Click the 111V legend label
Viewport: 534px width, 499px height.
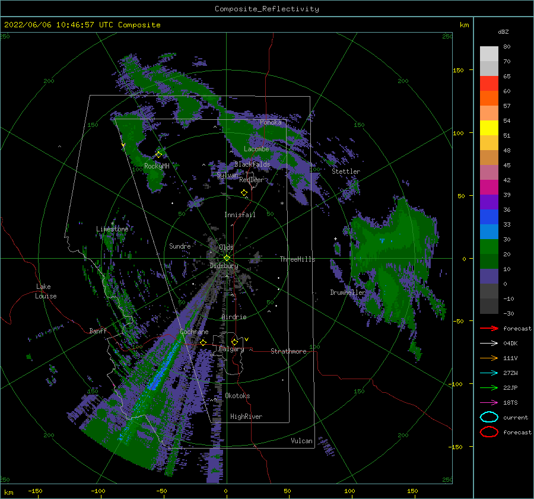point(510,358)
